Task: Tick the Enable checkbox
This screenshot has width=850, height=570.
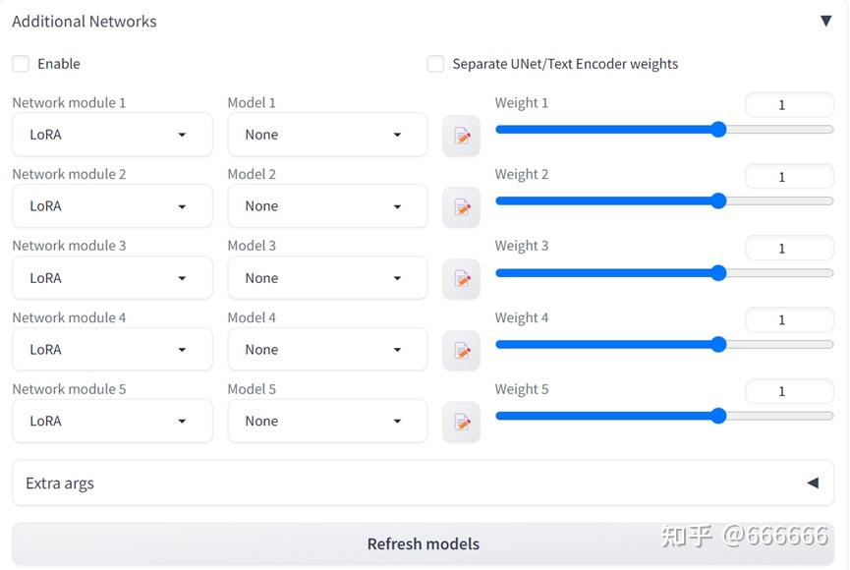Action: [21, 64]
